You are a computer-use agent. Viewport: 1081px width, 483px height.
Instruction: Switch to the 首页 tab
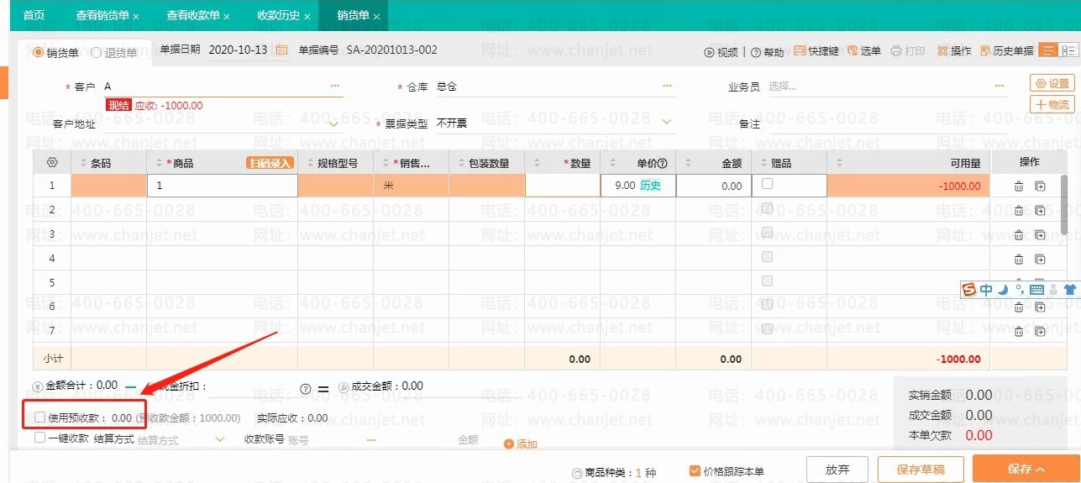[34, 15]
